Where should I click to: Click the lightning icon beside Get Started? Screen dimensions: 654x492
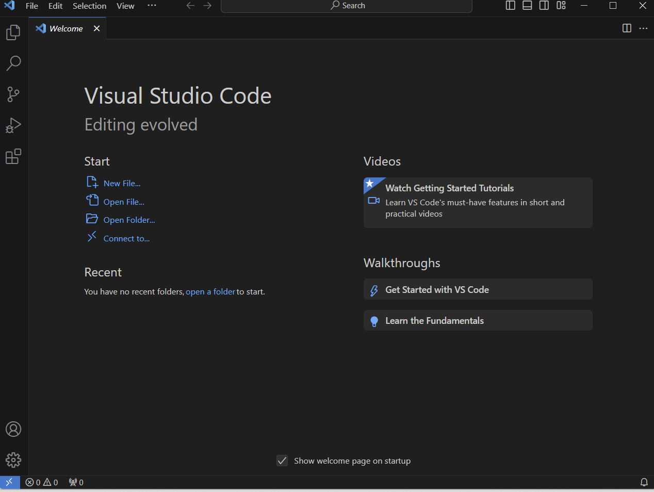[x=374, y=291]
